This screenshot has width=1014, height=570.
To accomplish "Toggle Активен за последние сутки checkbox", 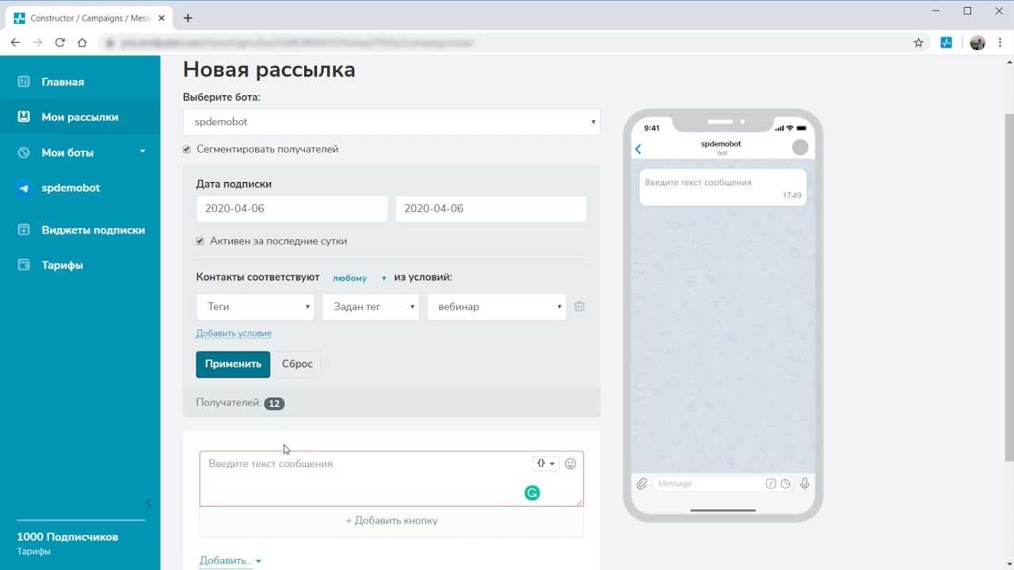I will pyautogui.click(x=200, y=241).
